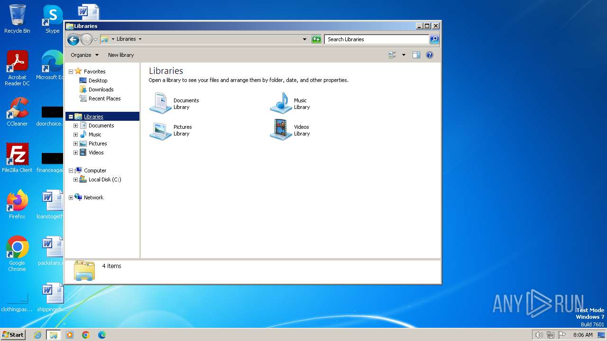The height and width of the screenshot is (341, 607).
Task: Open Internet Explorer from the taskbar
Action: tap(38, 335)
